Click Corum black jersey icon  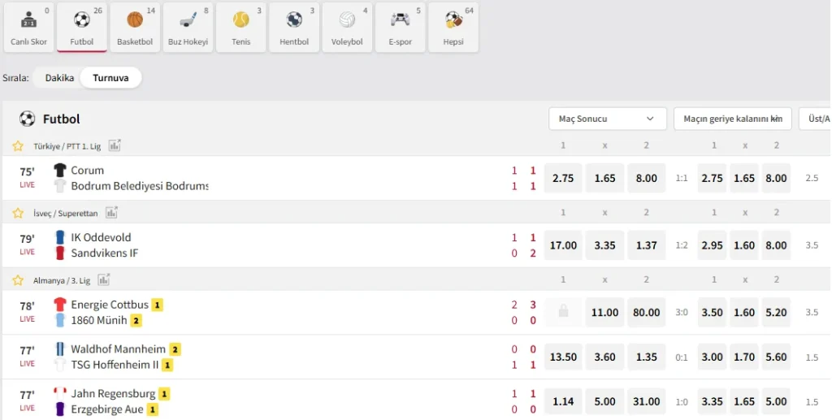pyautogui.click(x=60, y=170)
